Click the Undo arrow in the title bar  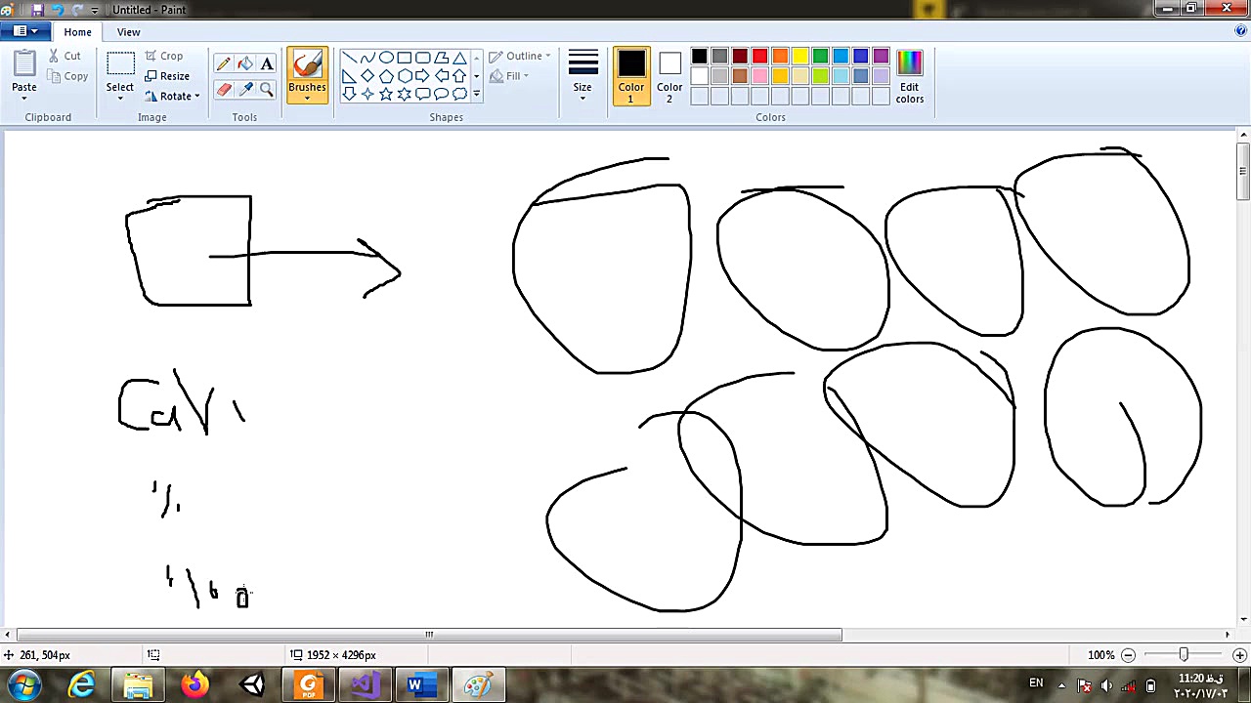point(58,10)
